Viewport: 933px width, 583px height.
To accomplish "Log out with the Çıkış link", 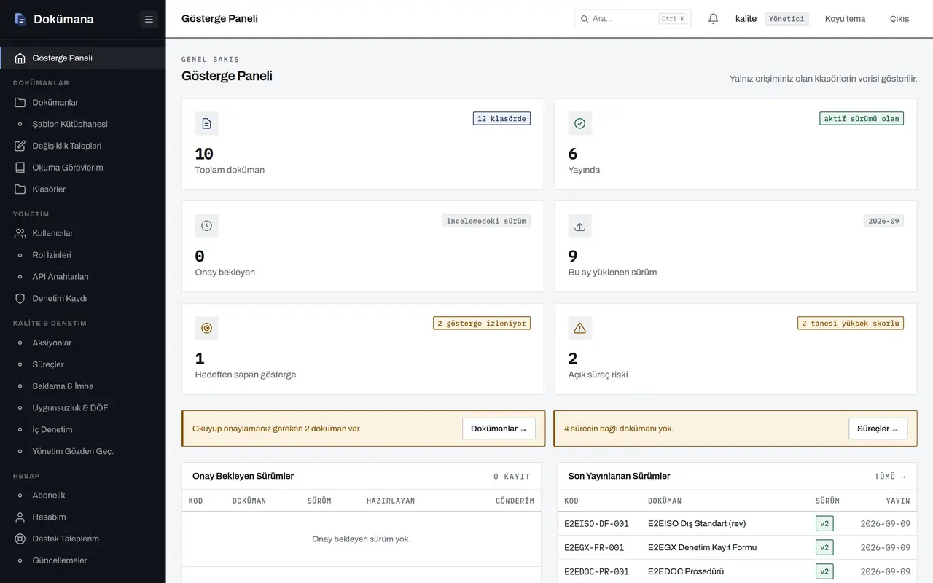I will click(x=899, y=19).
